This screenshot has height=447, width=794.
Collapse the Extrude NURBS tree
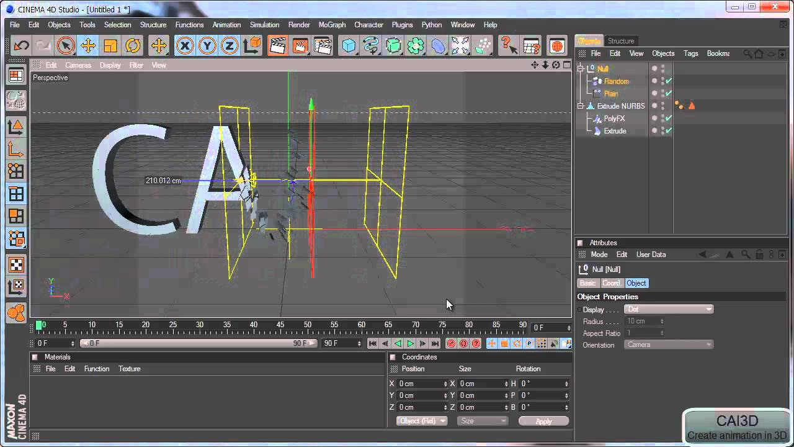pyautogui.click(x=581, y=106)
